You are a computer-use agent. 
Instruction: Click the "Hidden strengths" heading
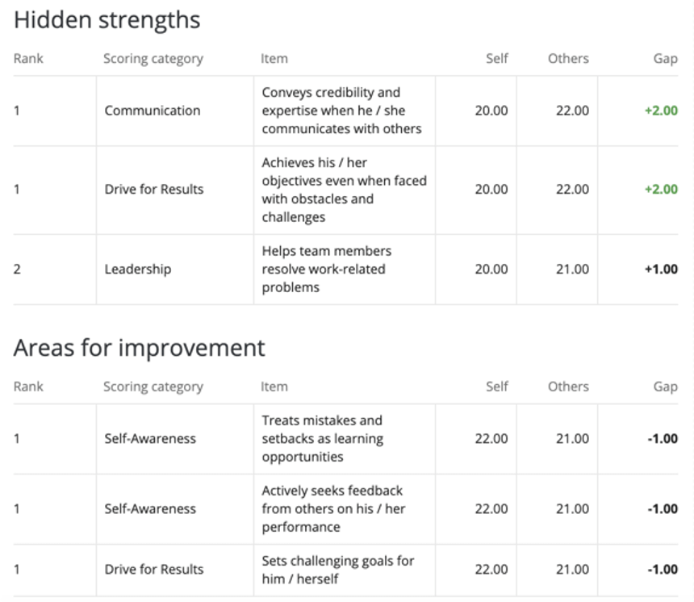107,20
